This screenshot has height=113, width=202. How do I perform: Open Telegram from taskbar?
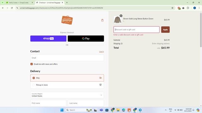pos(140,110)
